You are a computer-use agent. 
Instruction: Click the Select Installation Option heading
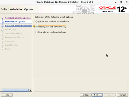pos(17,9)
